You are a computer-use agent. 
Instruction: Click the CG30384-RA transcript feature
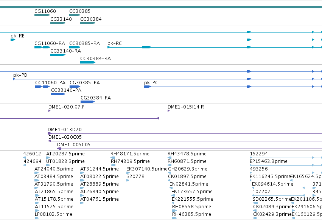tap(88, 62)
